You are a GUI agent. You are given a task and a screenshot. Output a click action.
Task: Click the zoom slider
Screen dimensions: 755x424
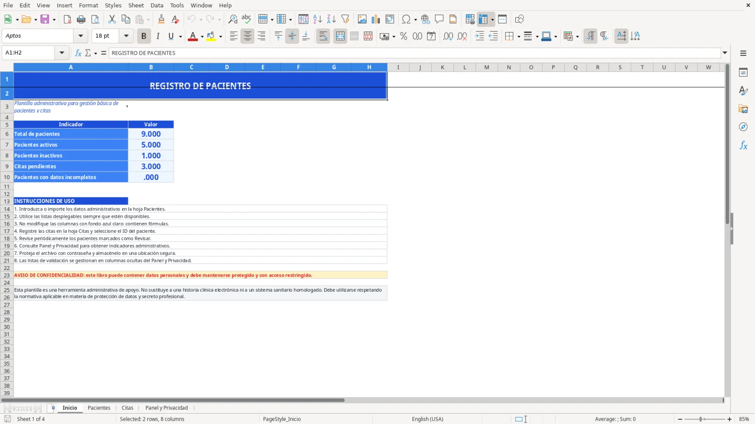[705, 419]
